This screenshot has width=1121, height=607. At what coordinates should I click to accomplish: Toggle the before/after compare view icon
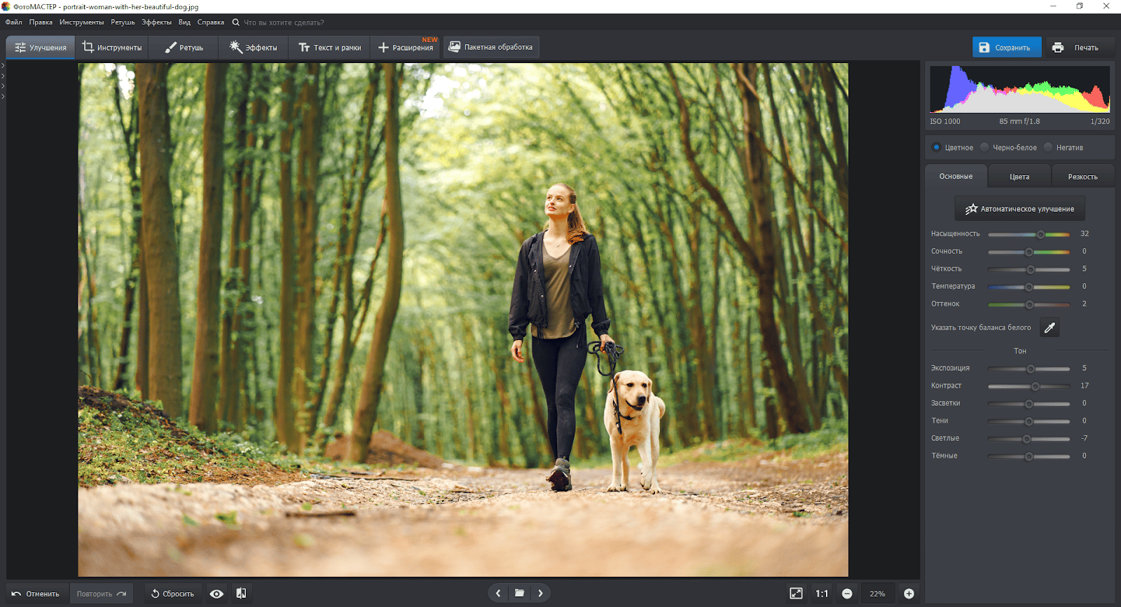[x=241, y=594]
